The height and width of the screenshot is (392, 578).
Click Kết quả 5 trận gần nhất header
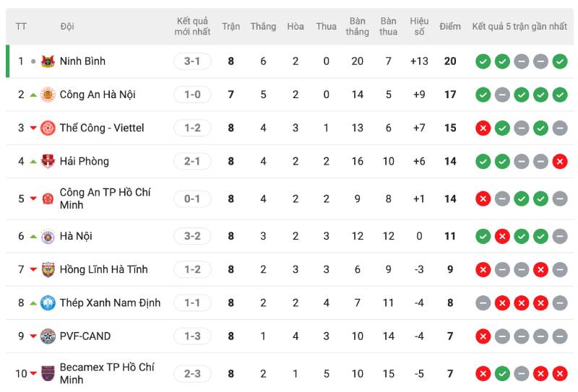(519, 27)
